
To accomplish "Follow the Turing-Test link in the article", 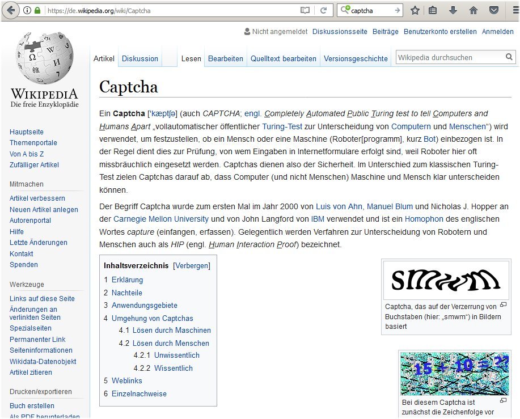I will (x=282, y=126).
